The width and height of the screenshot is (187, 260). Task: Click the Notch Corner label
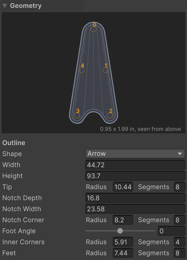point(23,220)
